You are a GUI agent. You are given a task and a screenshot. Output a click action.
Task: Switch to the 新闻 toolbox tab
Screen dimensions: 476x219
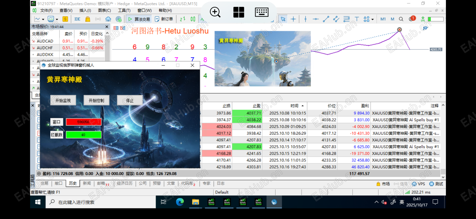(x=87, y=183)
